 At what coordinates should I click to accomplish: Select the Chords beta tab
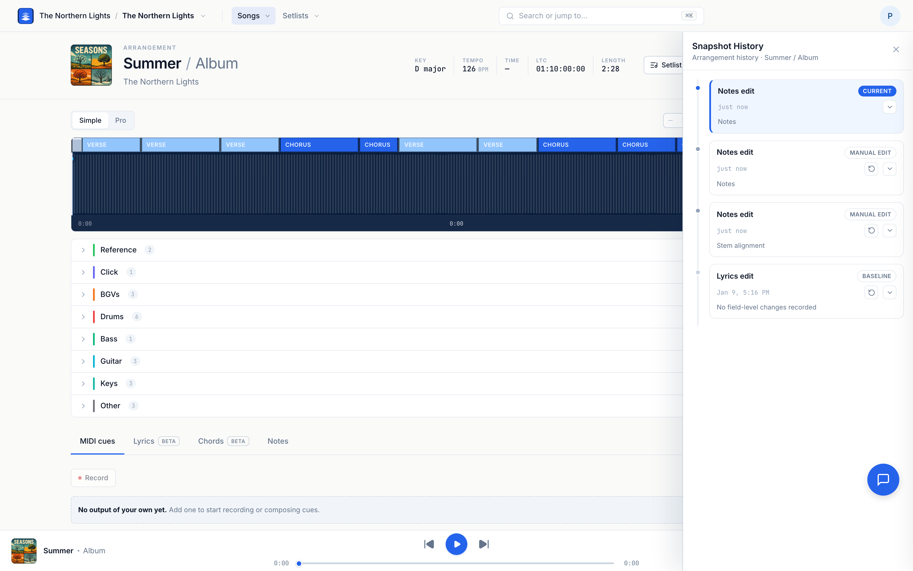223,441
